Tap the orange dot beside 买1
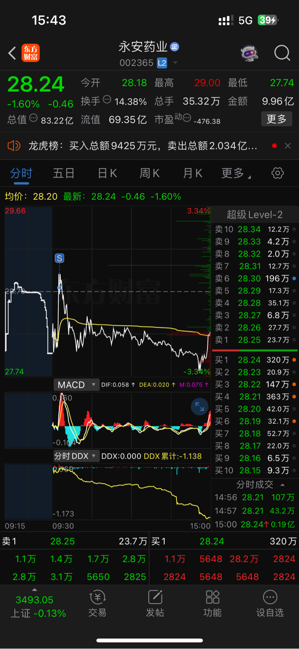The width and height of the screenshot is (299, 649). [x=294, y=360]
